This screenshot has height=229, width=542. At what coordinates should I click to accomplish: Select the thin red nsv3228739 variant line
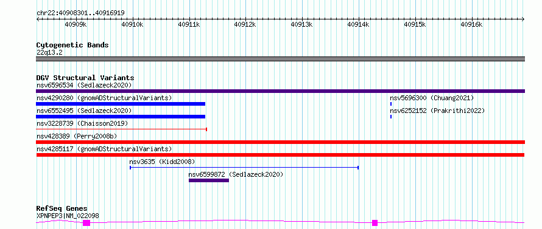pyautogui.click(x=121, y=129)
